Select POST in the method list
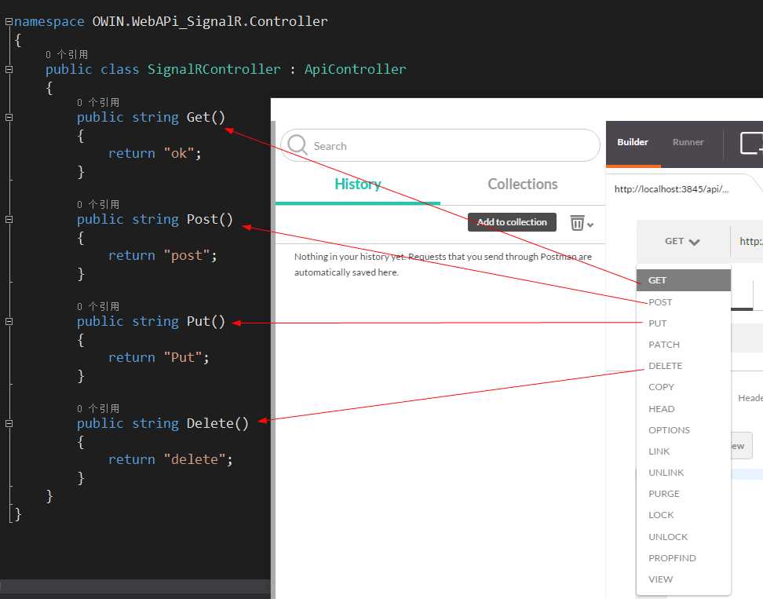 [684, 302]
